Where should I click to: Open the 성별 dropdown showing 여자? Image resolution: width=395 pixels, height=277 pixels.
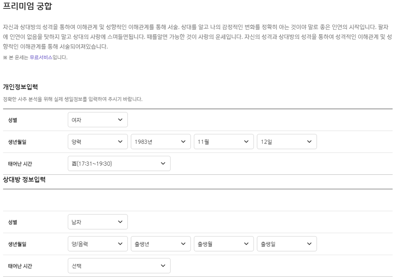[x=97, y=120]
